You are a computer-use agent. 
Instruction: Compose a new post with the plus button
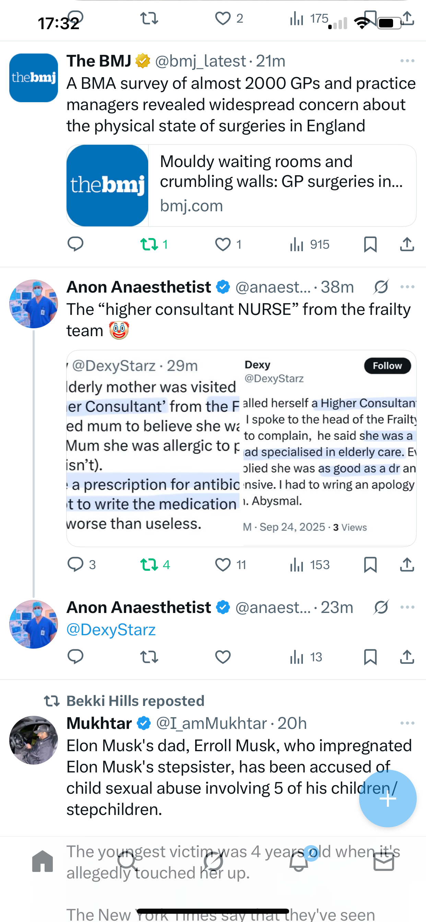pos(388,799)
